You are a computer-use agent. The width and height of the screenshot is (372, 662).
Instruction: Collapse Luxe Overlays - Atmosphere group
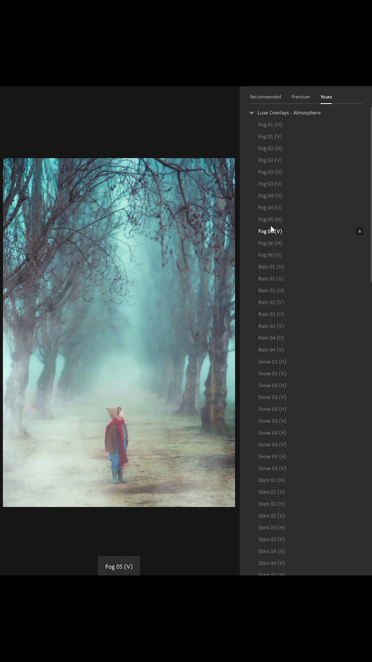tap(252, 113)
